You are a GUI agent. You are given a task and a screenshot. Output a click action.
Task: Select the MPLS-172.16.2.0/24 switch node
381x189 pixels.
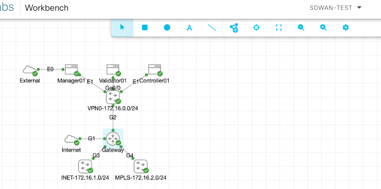pos(141,166)
